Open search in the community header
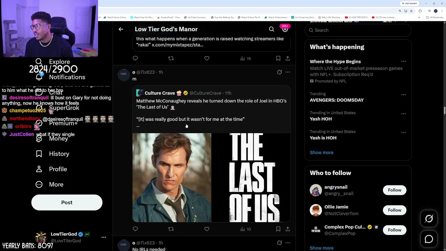446x251 pixels. pos(271,29)
